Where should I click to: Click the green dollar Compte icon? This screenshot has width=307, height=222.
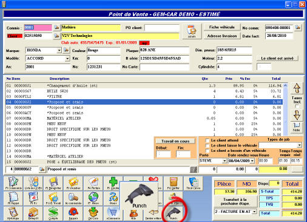(53, 214)
